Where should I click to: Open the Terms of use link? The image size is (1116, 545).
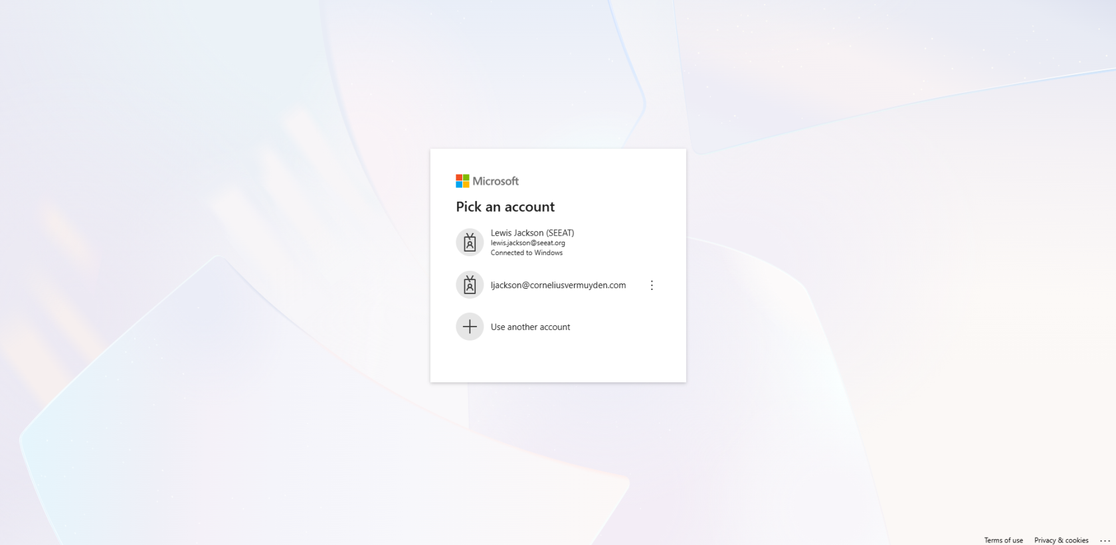coord(1003,540)
